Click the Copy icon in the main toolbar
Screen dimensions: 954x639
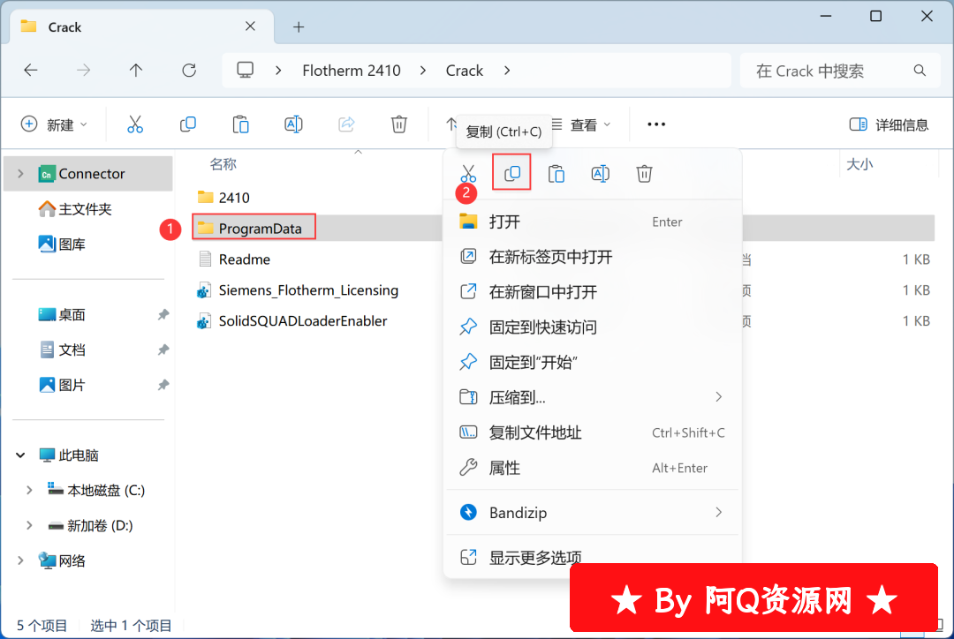[188, 124]
